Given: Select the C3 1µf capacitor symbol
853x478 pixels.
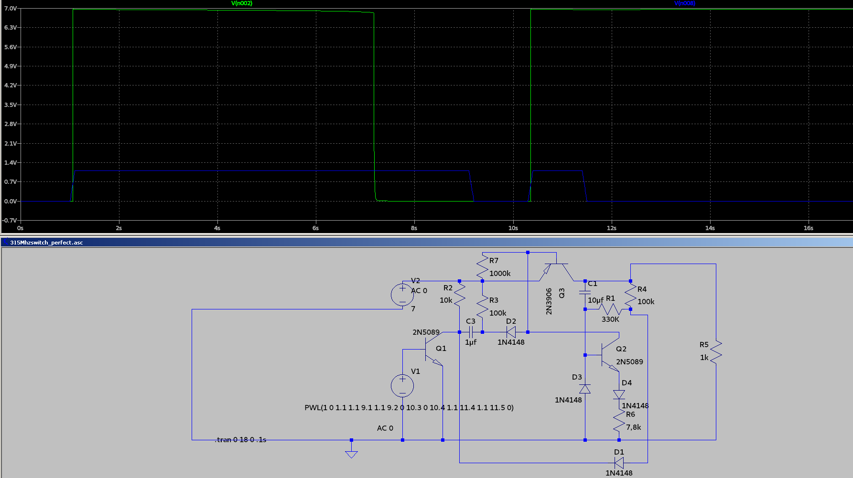Looking at the screenshot, I should [471, 332].
